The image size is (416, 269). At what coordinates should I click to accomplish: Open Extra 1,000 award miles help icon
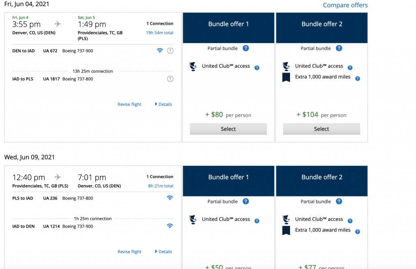coord(357,78)
